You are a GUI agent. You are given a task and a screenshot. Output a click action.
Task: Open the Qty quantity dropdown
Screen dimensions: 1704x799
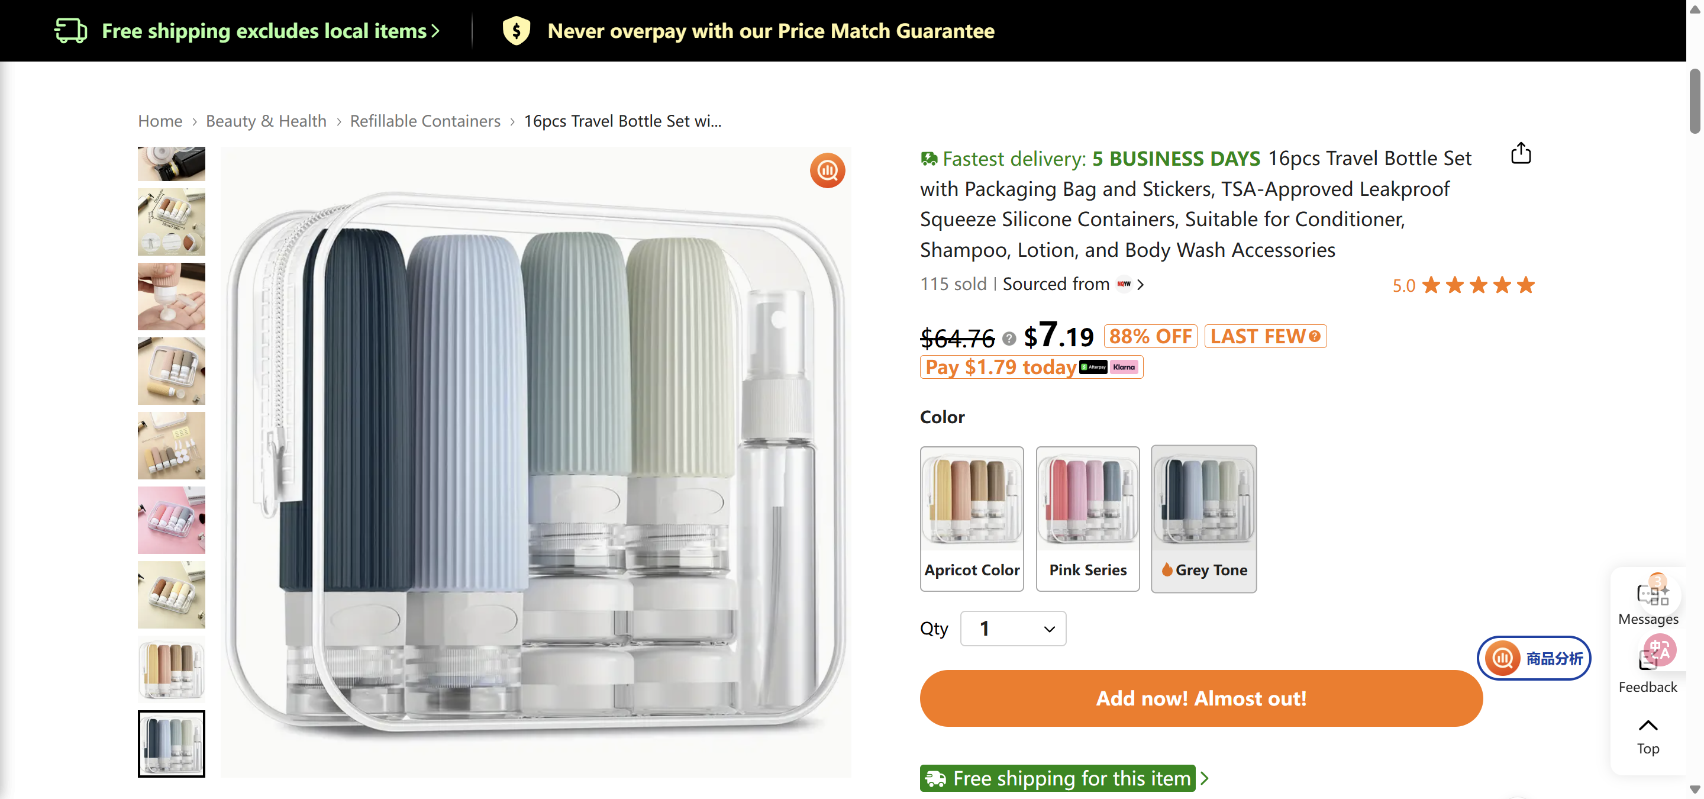(1012, 629)
